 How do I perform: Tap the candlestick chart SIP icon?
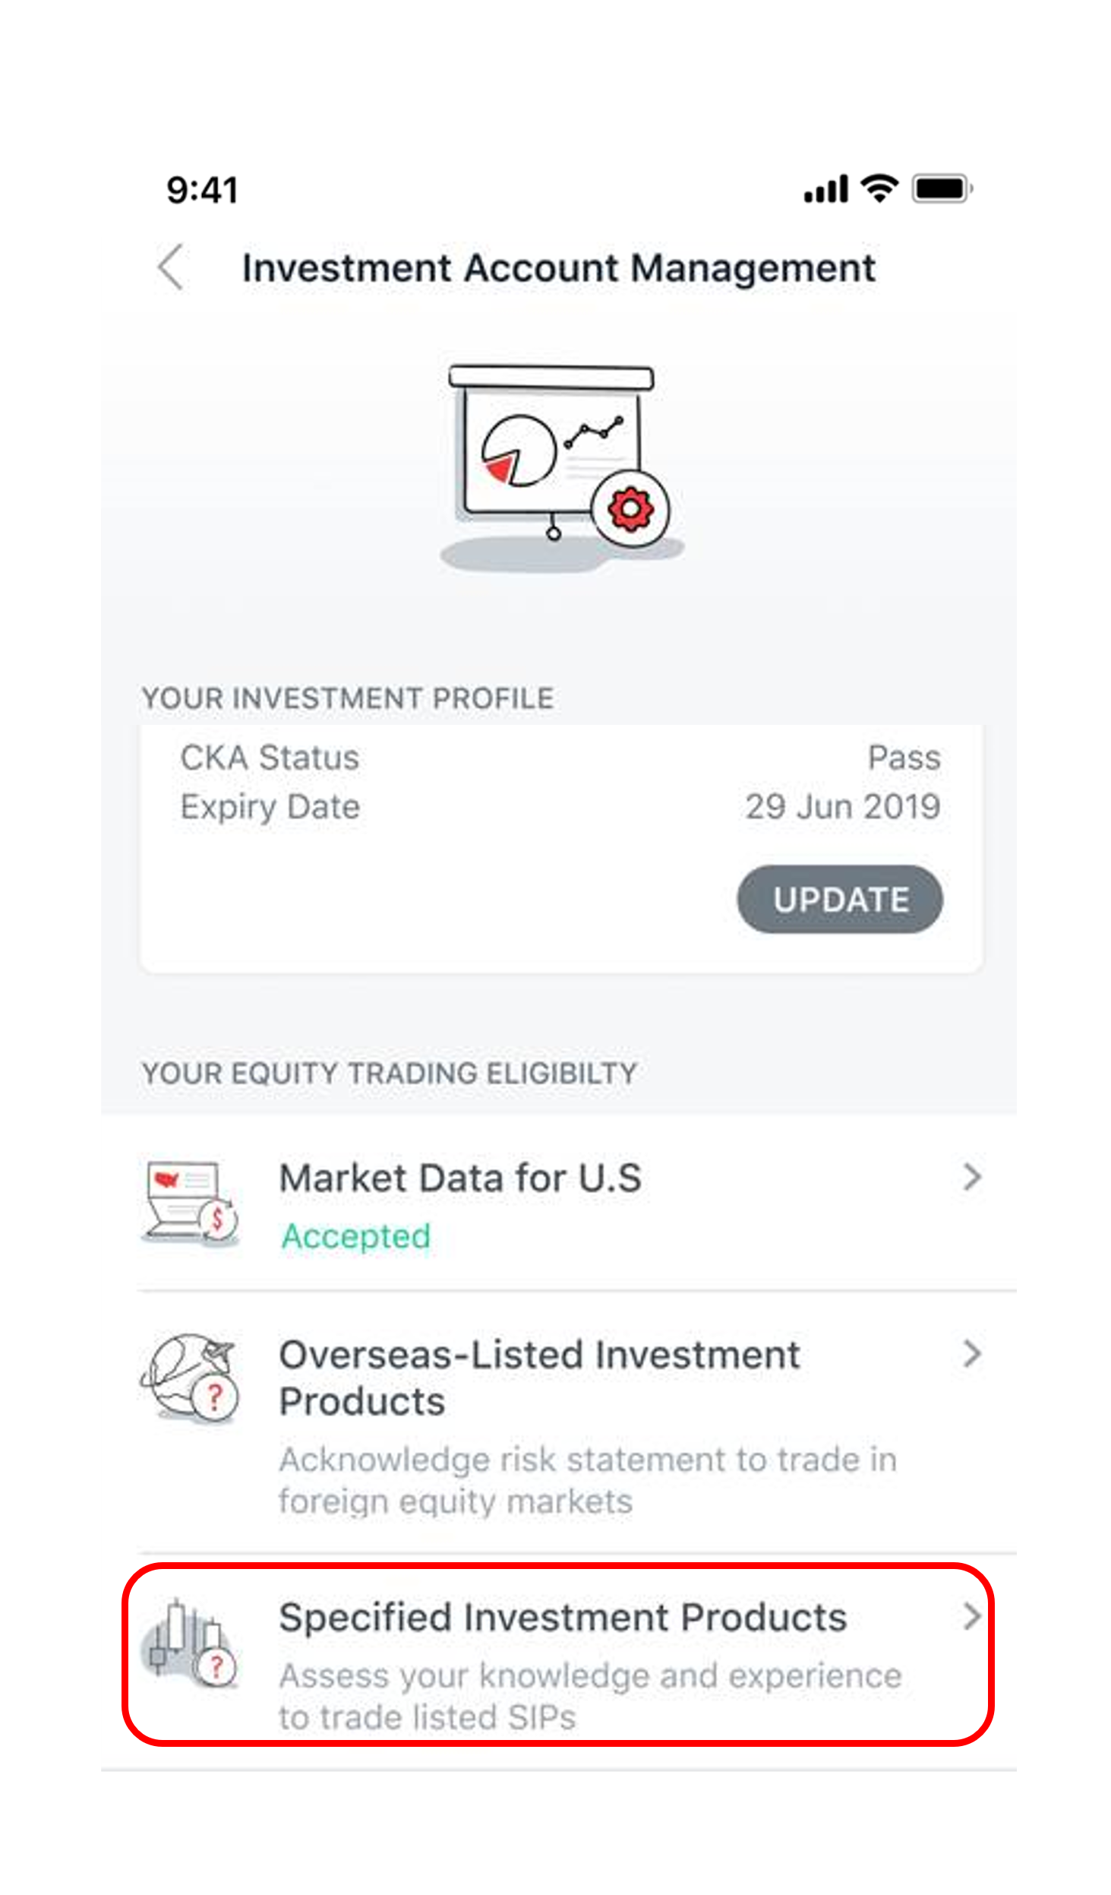pos(190,1643)
